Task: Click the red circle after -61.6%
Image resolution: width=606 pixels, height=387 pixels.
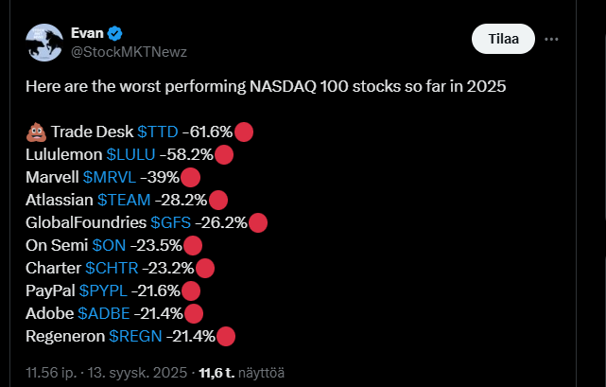Action: [x=244, y=132]
